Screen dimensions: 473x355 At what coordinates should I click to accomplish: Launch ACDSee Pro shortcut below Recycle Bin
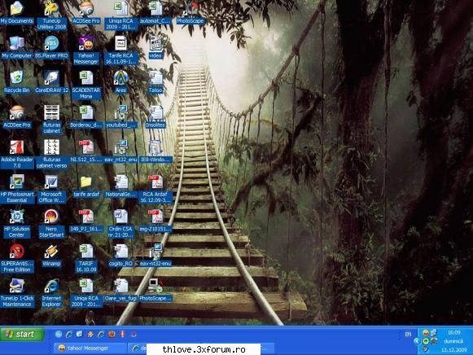click(16, 116)
